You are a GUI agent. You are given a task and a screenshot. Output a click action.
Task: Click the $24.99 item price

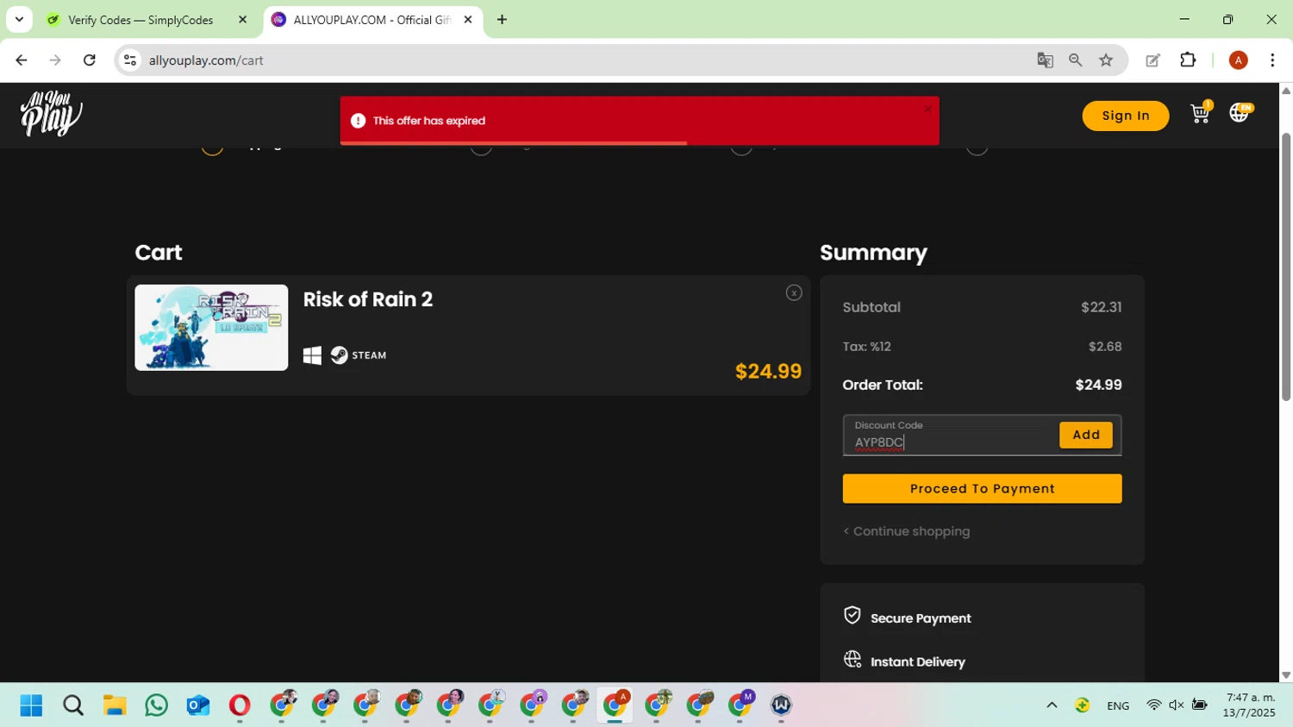tap(768, 372)
